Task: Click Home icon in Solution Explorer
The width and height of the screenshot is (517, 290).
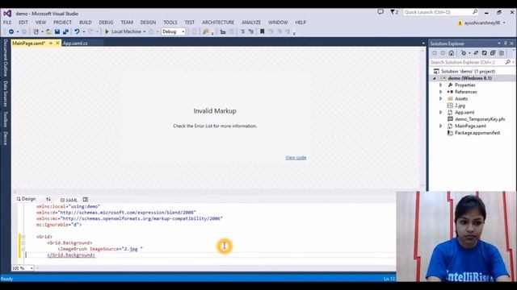Action: pos(452,53)
